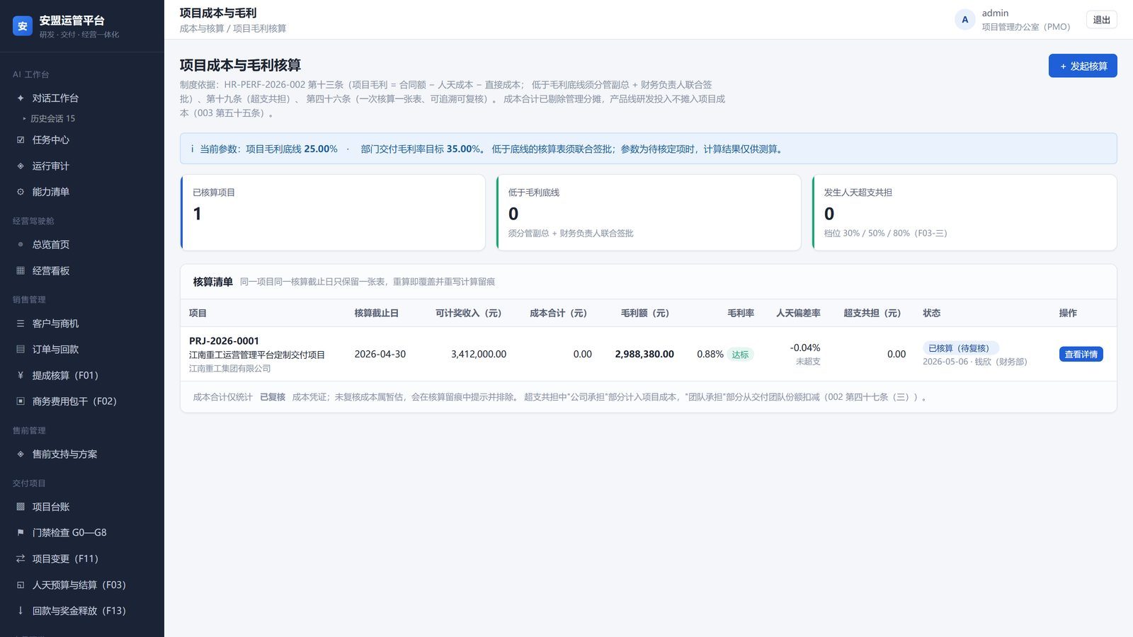
Task: Click the 项目毛利核算 breadcrumb
Action: pyautogui.click(x=260, y=28)
